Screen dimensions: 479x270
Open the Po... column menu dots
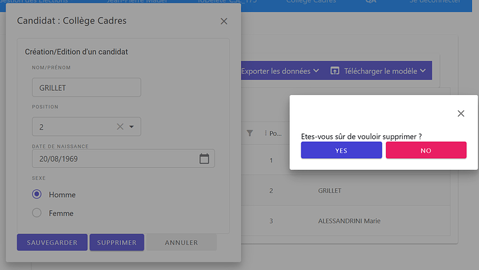[265, 133]
